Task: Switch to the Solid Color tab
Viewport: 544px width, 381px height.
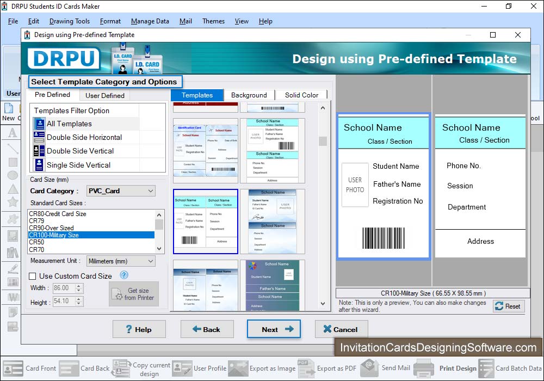Action: [301, 95]
